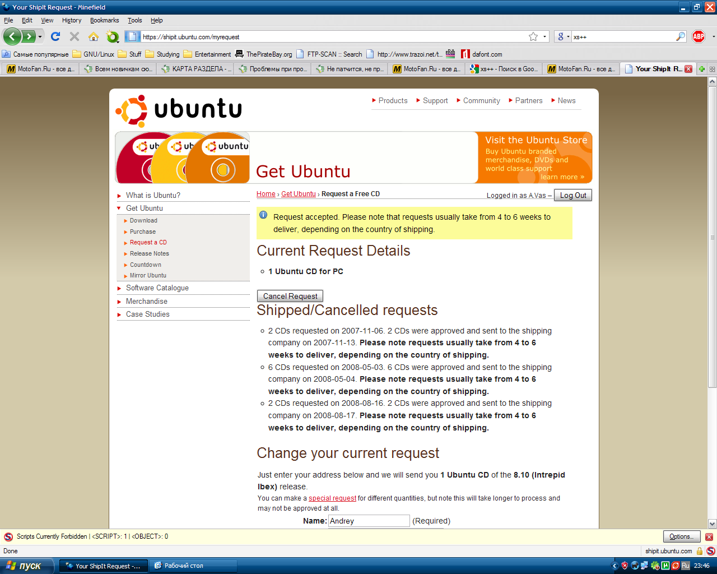Click the Forward navigation arrow
Screen dimensions: 717x574
(28, 37)
